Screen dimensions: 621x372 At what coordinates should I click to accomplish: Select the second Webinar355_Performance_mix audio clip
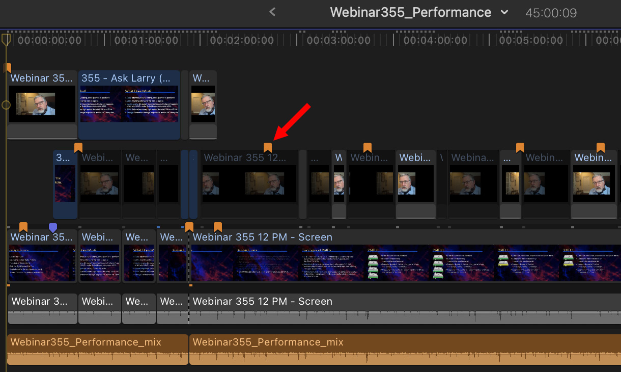[x=405, y=350]
